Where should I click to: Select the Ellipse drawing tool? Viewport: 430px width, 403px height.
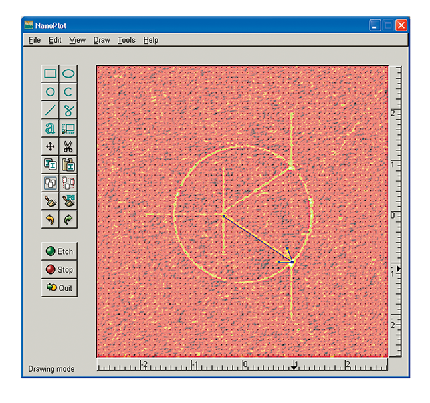click(68, 74)
